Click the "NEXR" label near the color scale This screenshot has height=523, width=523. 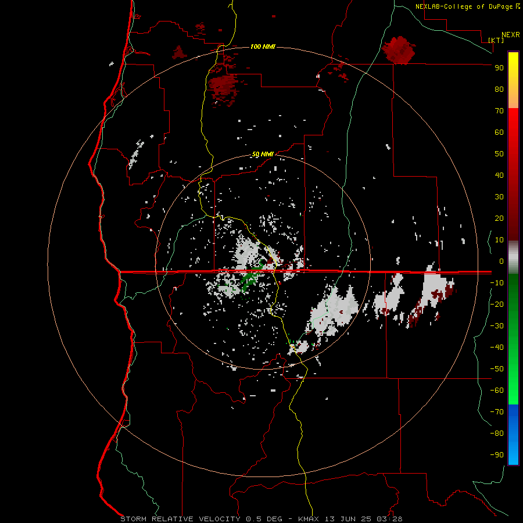511,35
